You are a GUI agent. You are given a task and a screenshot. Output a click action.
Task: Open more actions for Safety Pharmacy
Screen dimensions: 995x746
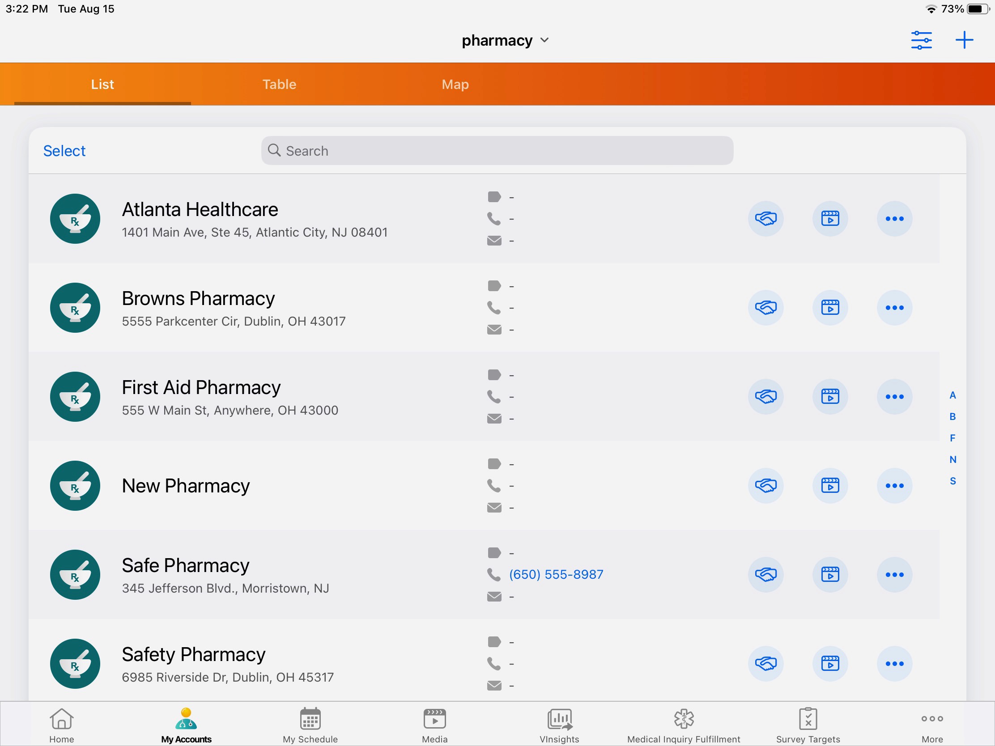(894, 663)
